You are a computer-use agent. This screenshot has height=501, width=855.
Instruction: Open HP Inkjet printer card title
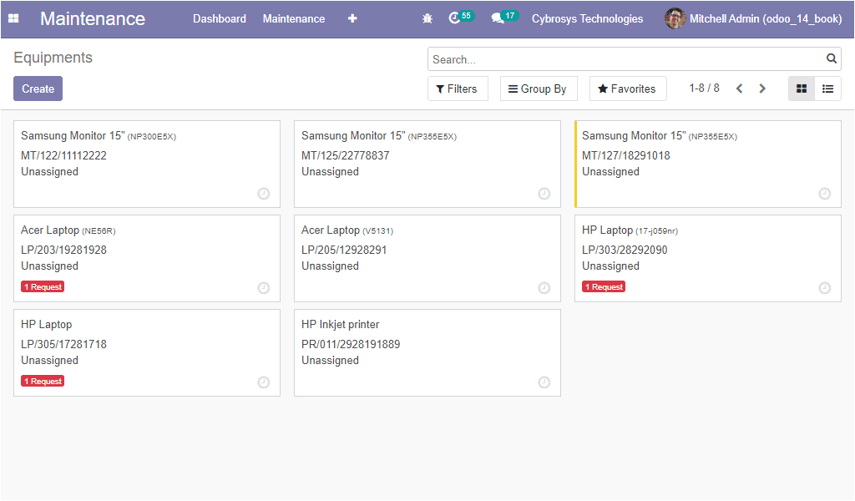tap(341, 324)
